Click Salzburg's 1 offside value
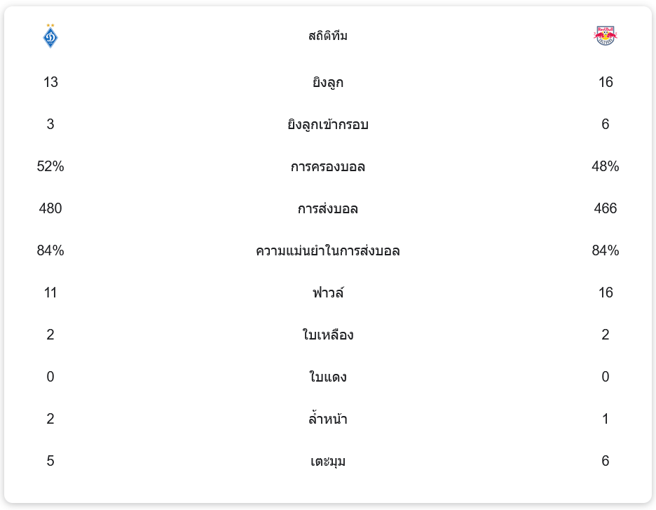The height and width of the screenshot is (510, 656). [606, 419]
